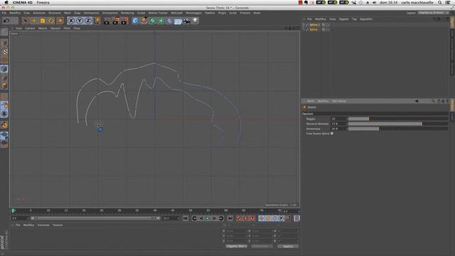The image size is (455, 256).
Task: Click the Coordinate System icon beside Z
Action: point(97,21)
